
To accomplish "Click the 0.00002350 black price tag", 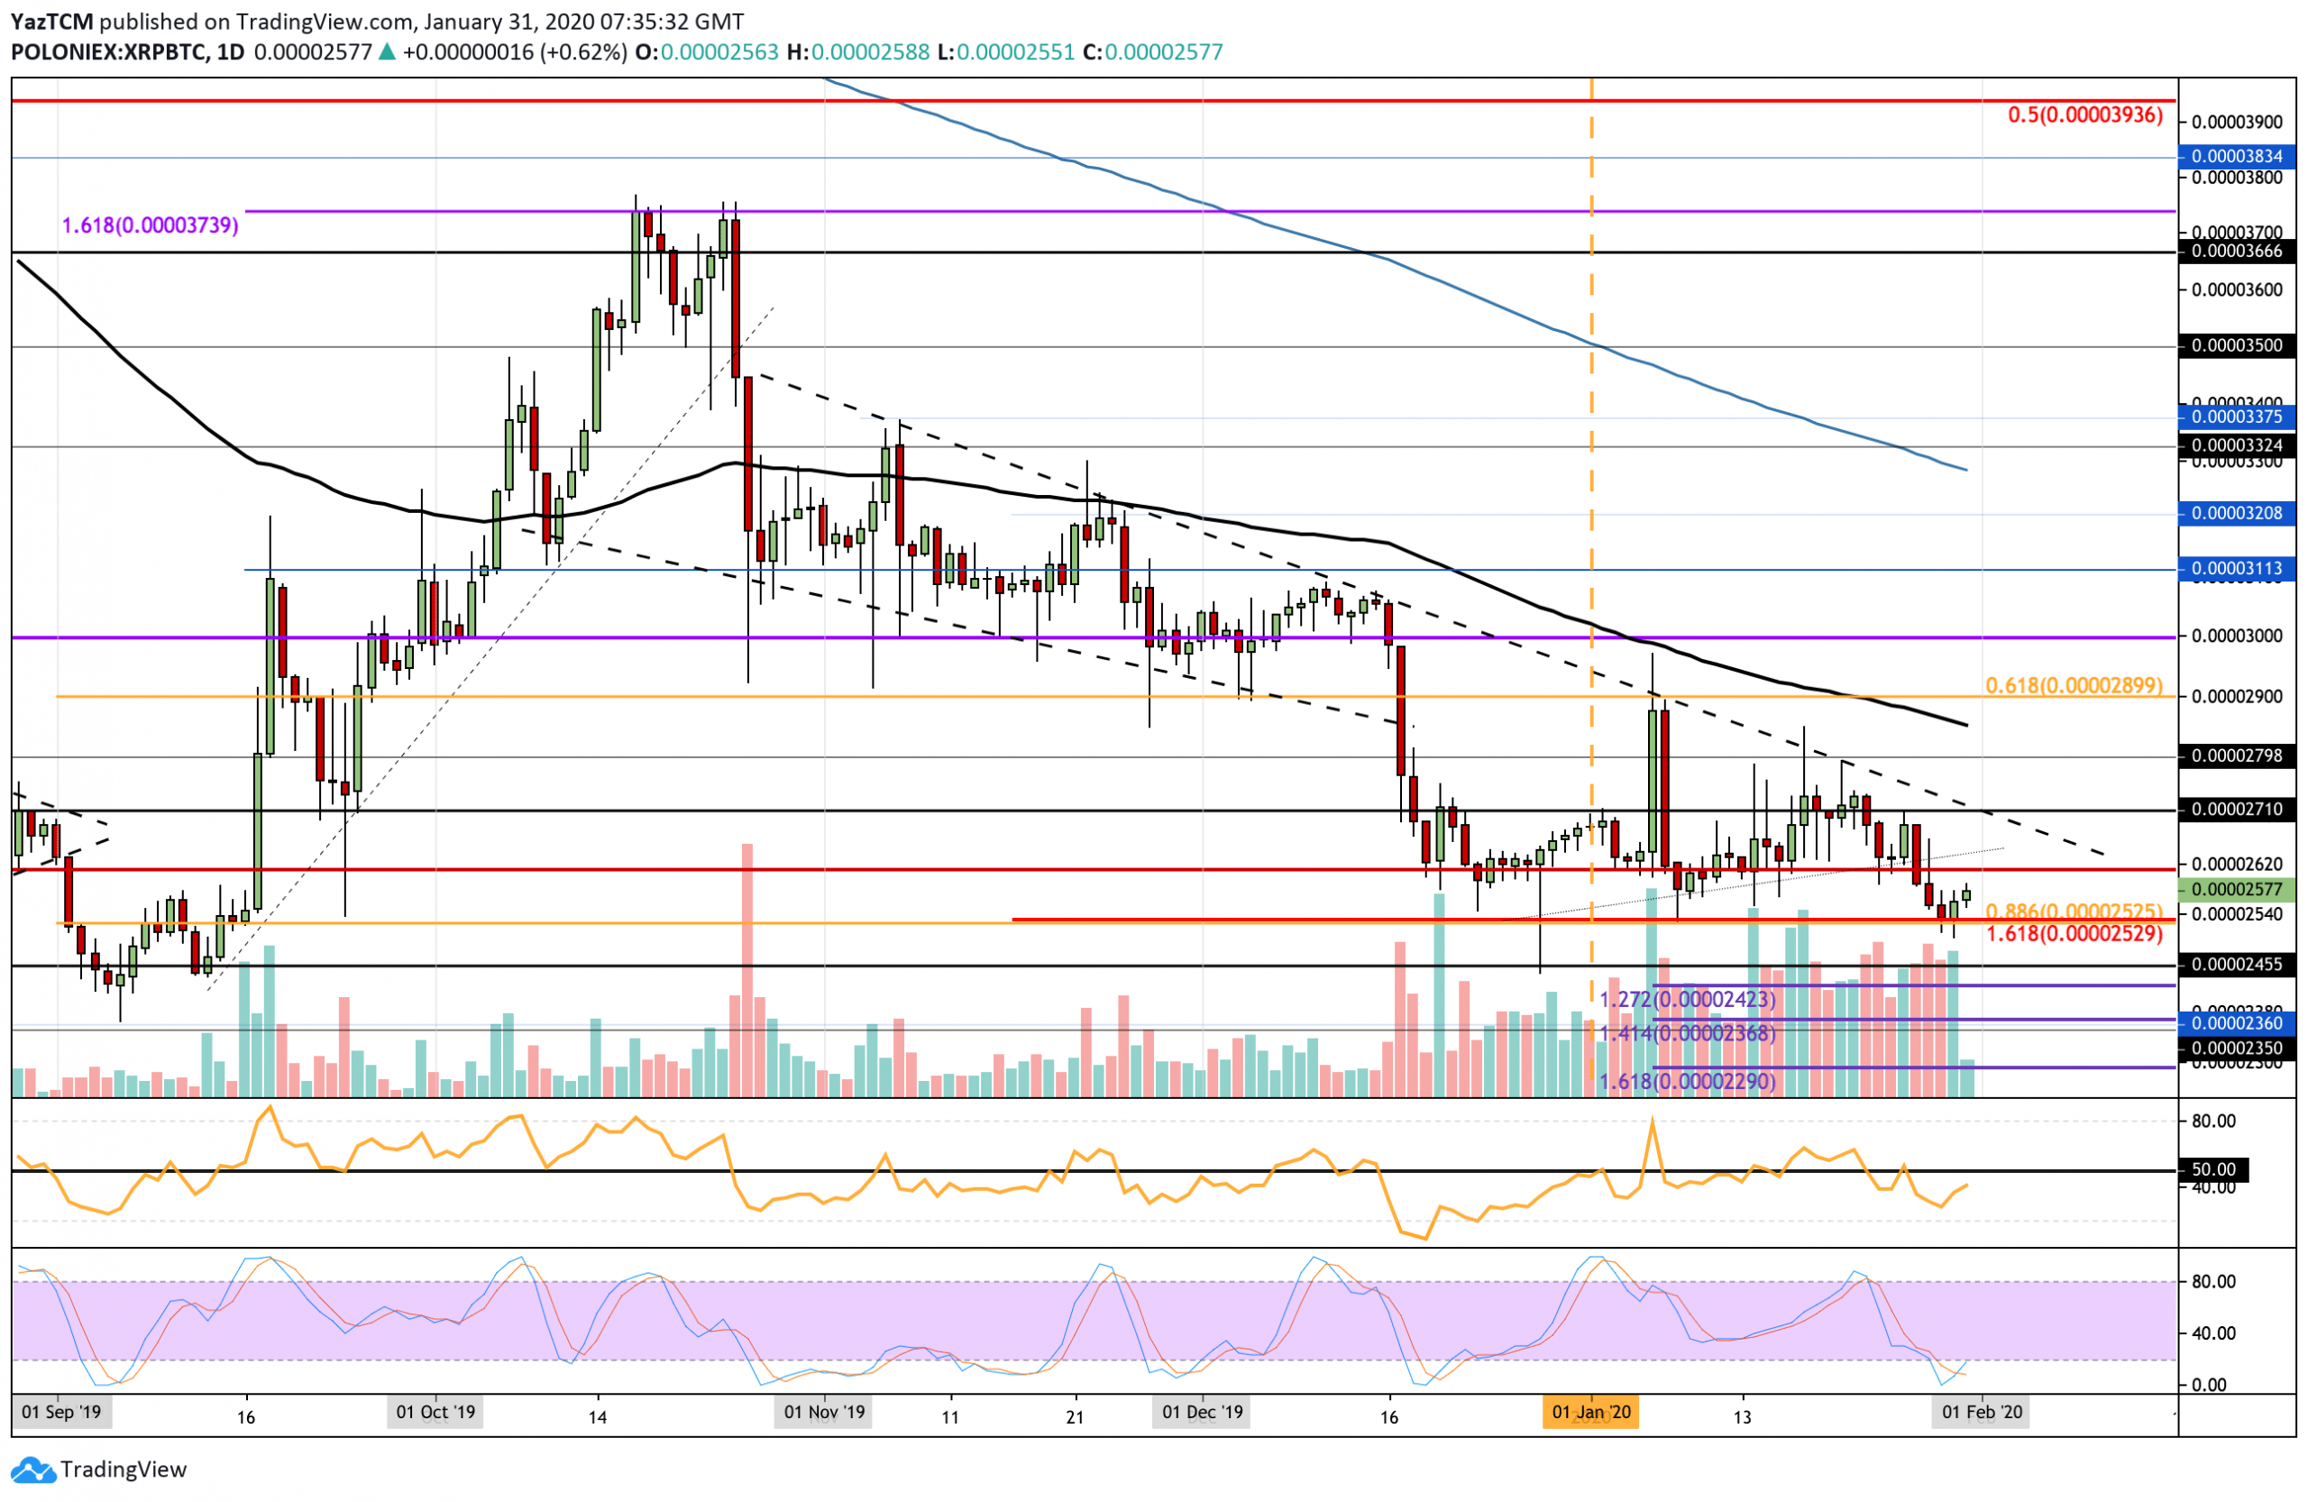I will point(2236,1050).
